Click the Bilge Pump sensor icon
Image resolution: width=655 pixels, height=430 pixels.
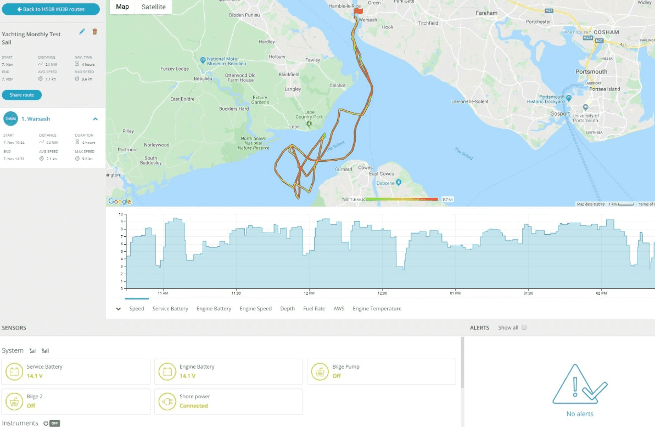(x=320, y=371)
